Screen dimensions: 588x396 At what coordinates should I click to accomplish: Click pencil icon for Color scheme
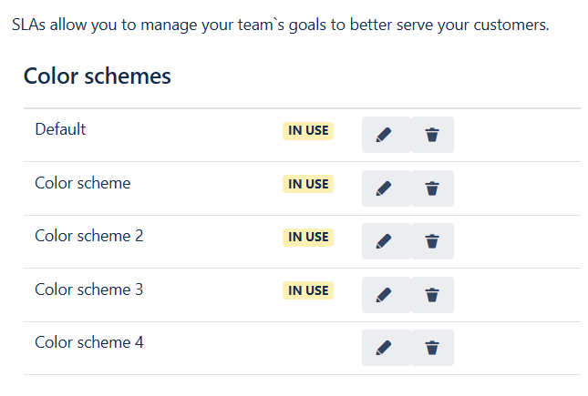(x=385, y=188)
